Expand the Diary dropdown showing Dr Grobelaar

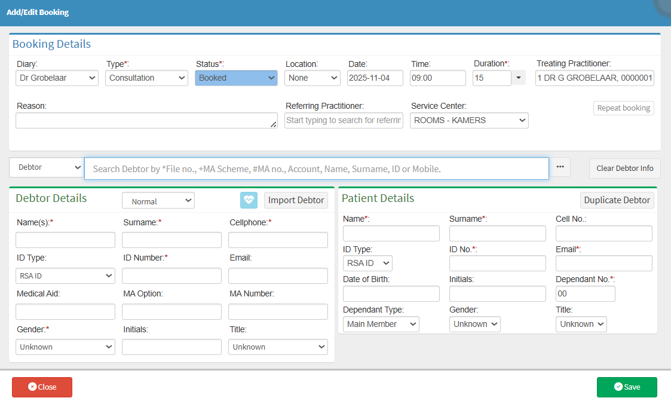(57, 78)
